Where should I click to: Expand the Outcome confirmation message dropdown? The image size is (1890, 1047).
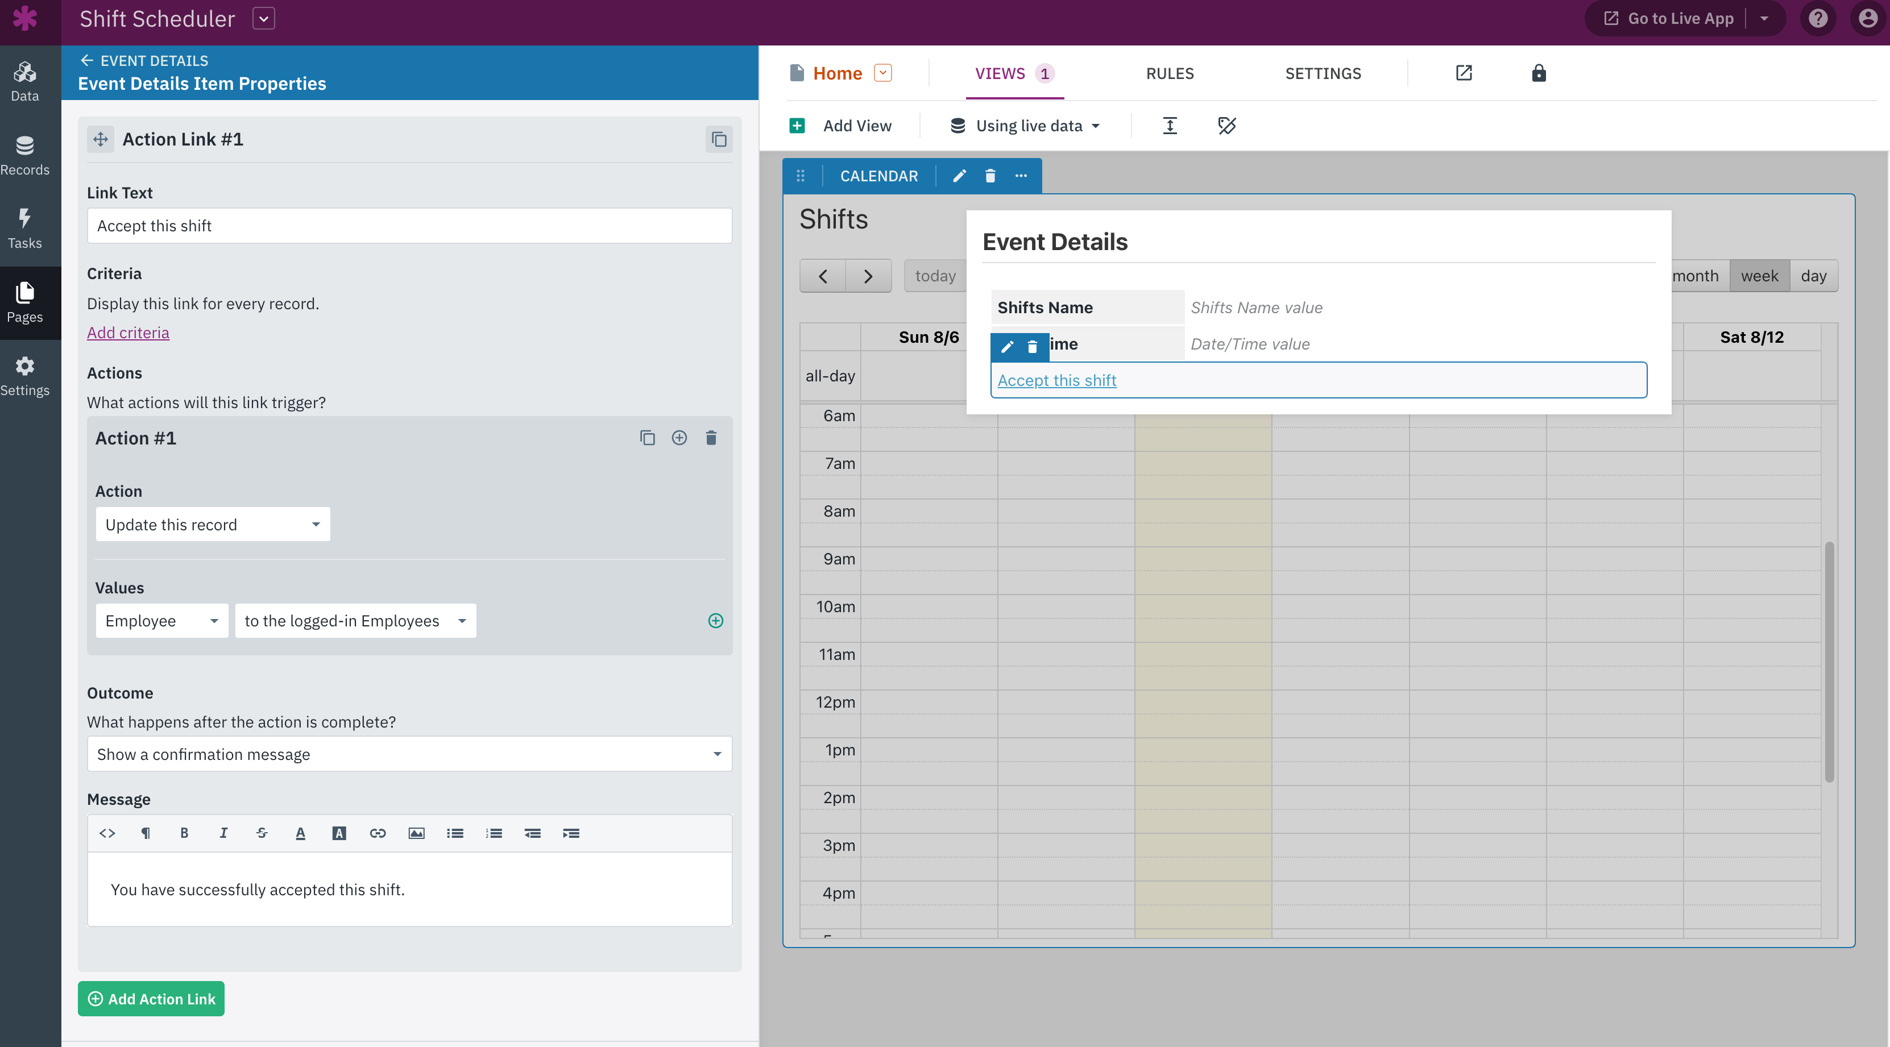click(x=409, y=754)
